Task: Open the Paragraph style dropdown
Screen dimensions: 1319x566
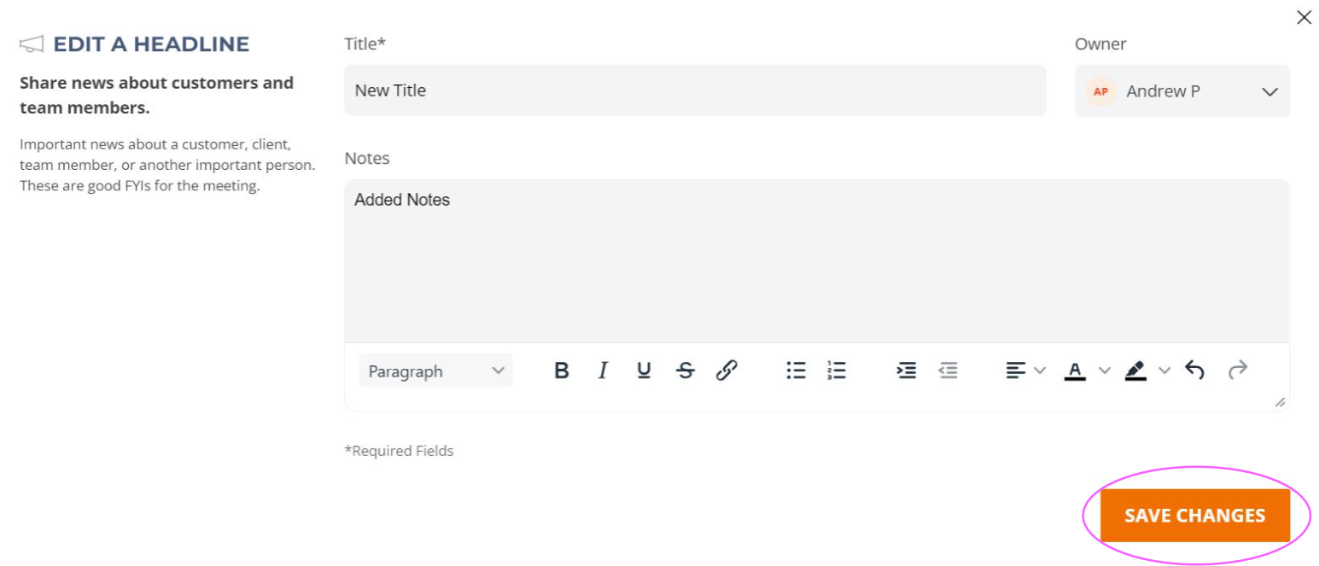Action: [x=435, y=371]
